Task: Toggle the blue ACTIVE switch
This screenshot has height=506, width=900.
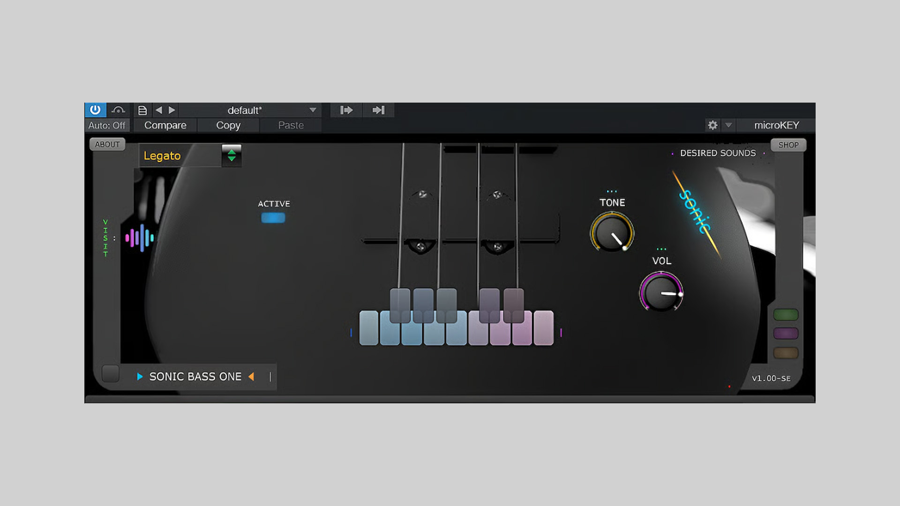Action: click(x=273, y=218)
